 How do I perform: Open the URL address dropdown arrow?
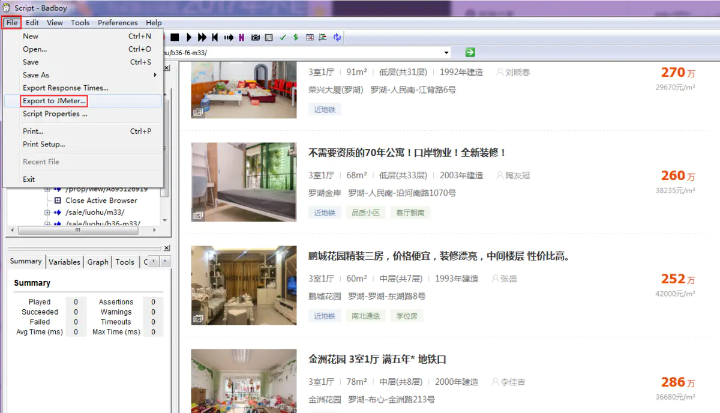pyautogui.click(x=446, y=53)
